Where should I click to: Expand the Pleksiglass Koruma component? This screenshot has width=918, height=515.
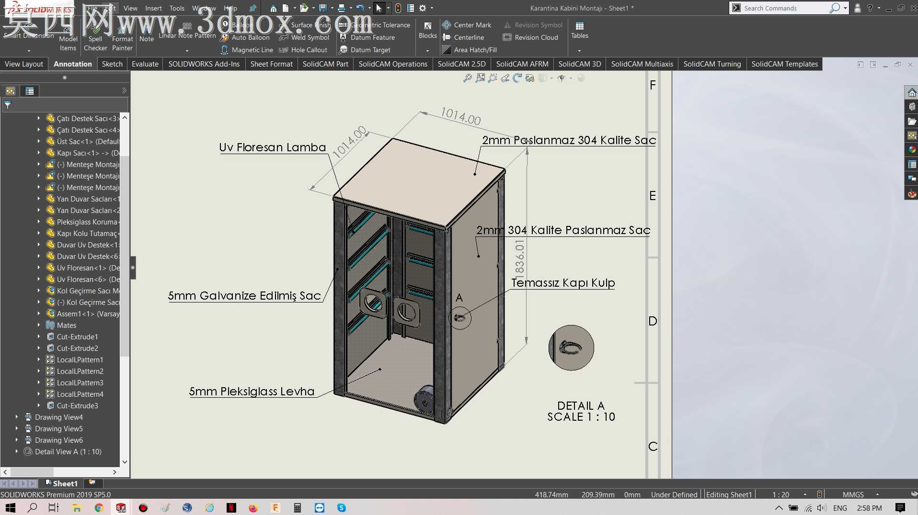[x=39, y=222]
